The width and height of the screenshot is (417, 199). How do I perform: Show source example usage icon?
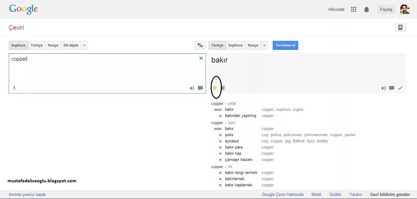pos(200,88)
